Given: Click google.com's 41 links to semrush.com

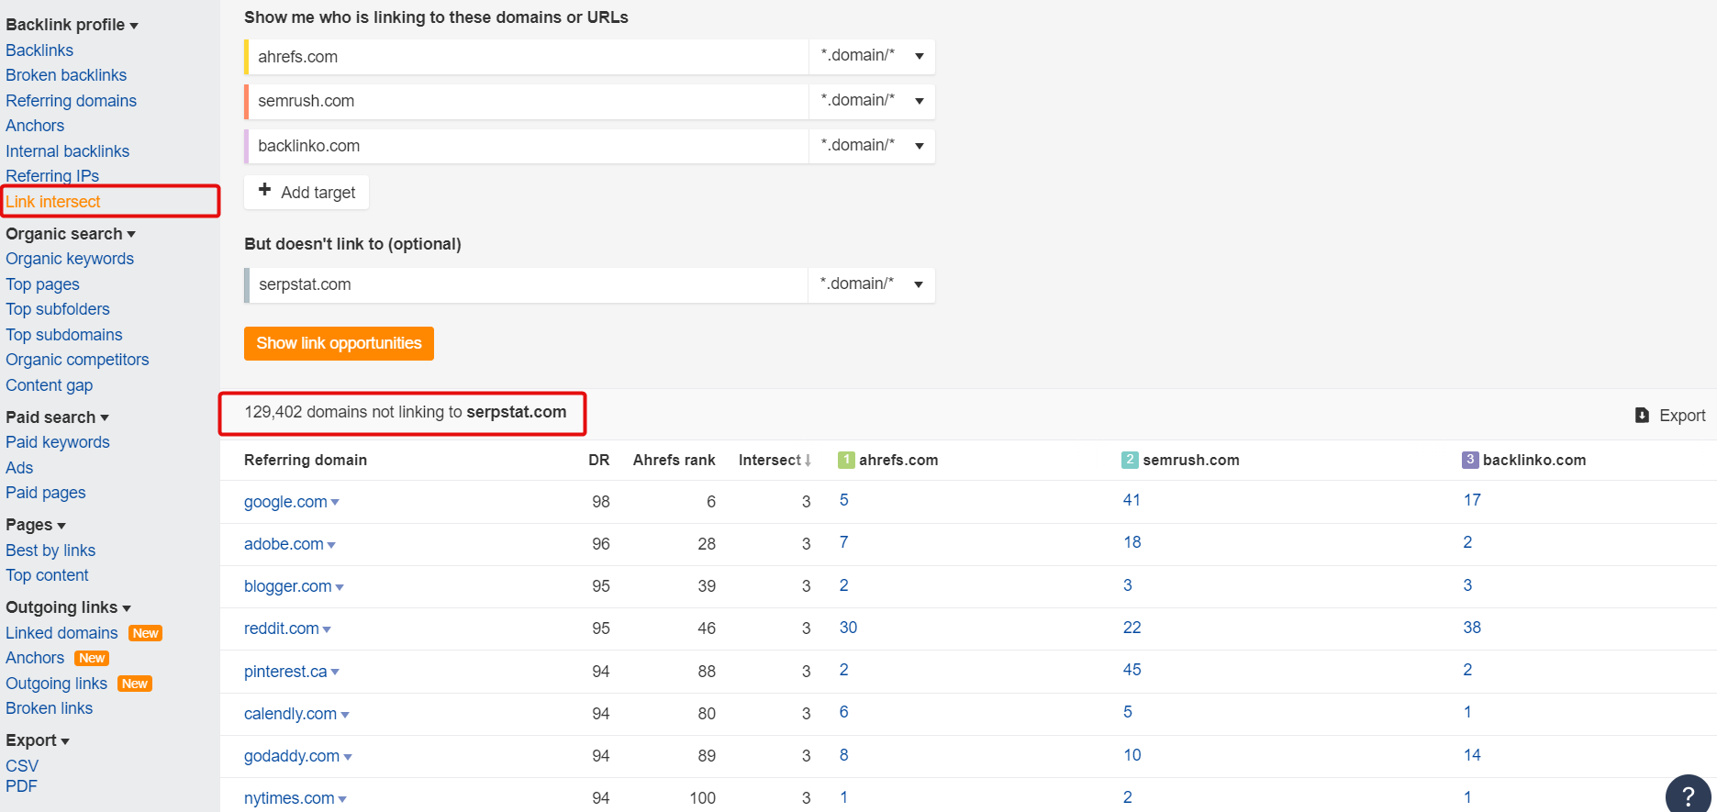Looking at the screenshot, I should [1132, 500].
